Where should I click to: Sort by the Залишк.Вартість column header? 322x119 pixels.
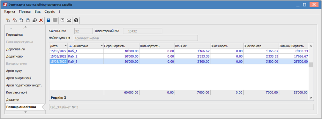click(294, 46)
